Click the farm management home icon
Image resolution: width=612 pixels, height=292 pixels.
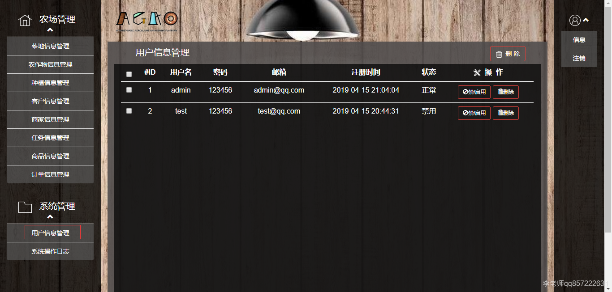pos(25,21)
